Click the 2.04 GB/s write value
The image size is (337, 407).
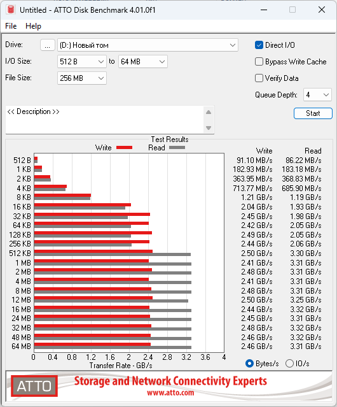click(x=257, y=207)
